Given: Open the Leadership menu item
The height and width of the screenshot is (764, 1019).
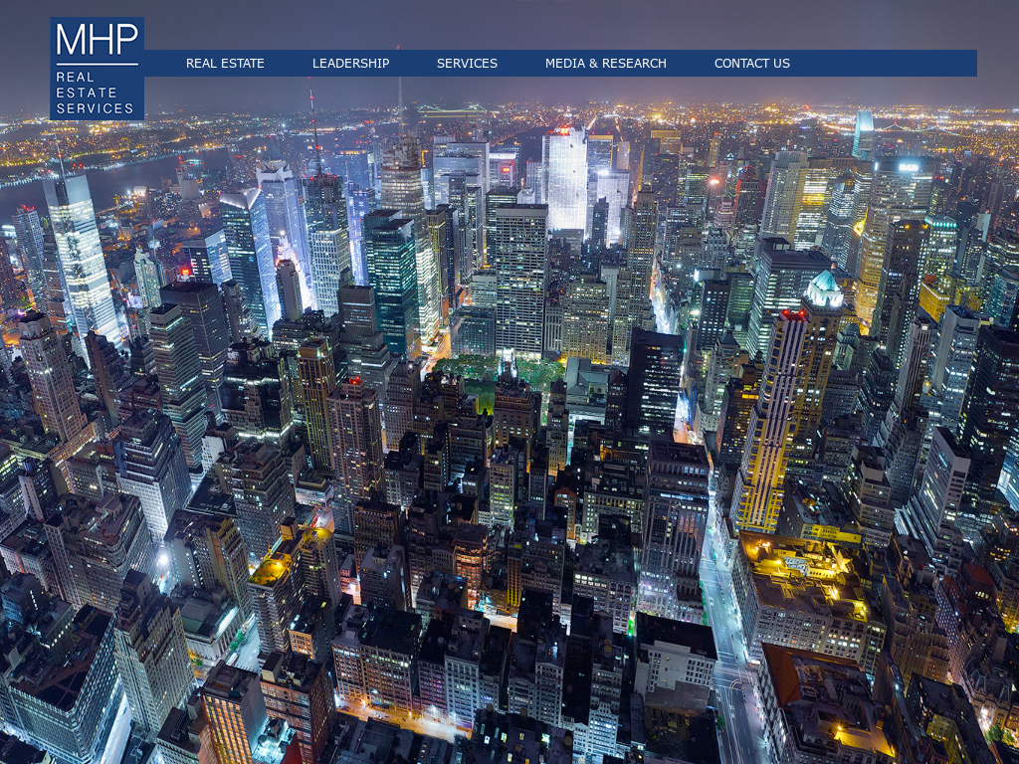Looking at the screenshot, I should click(350, 63).
